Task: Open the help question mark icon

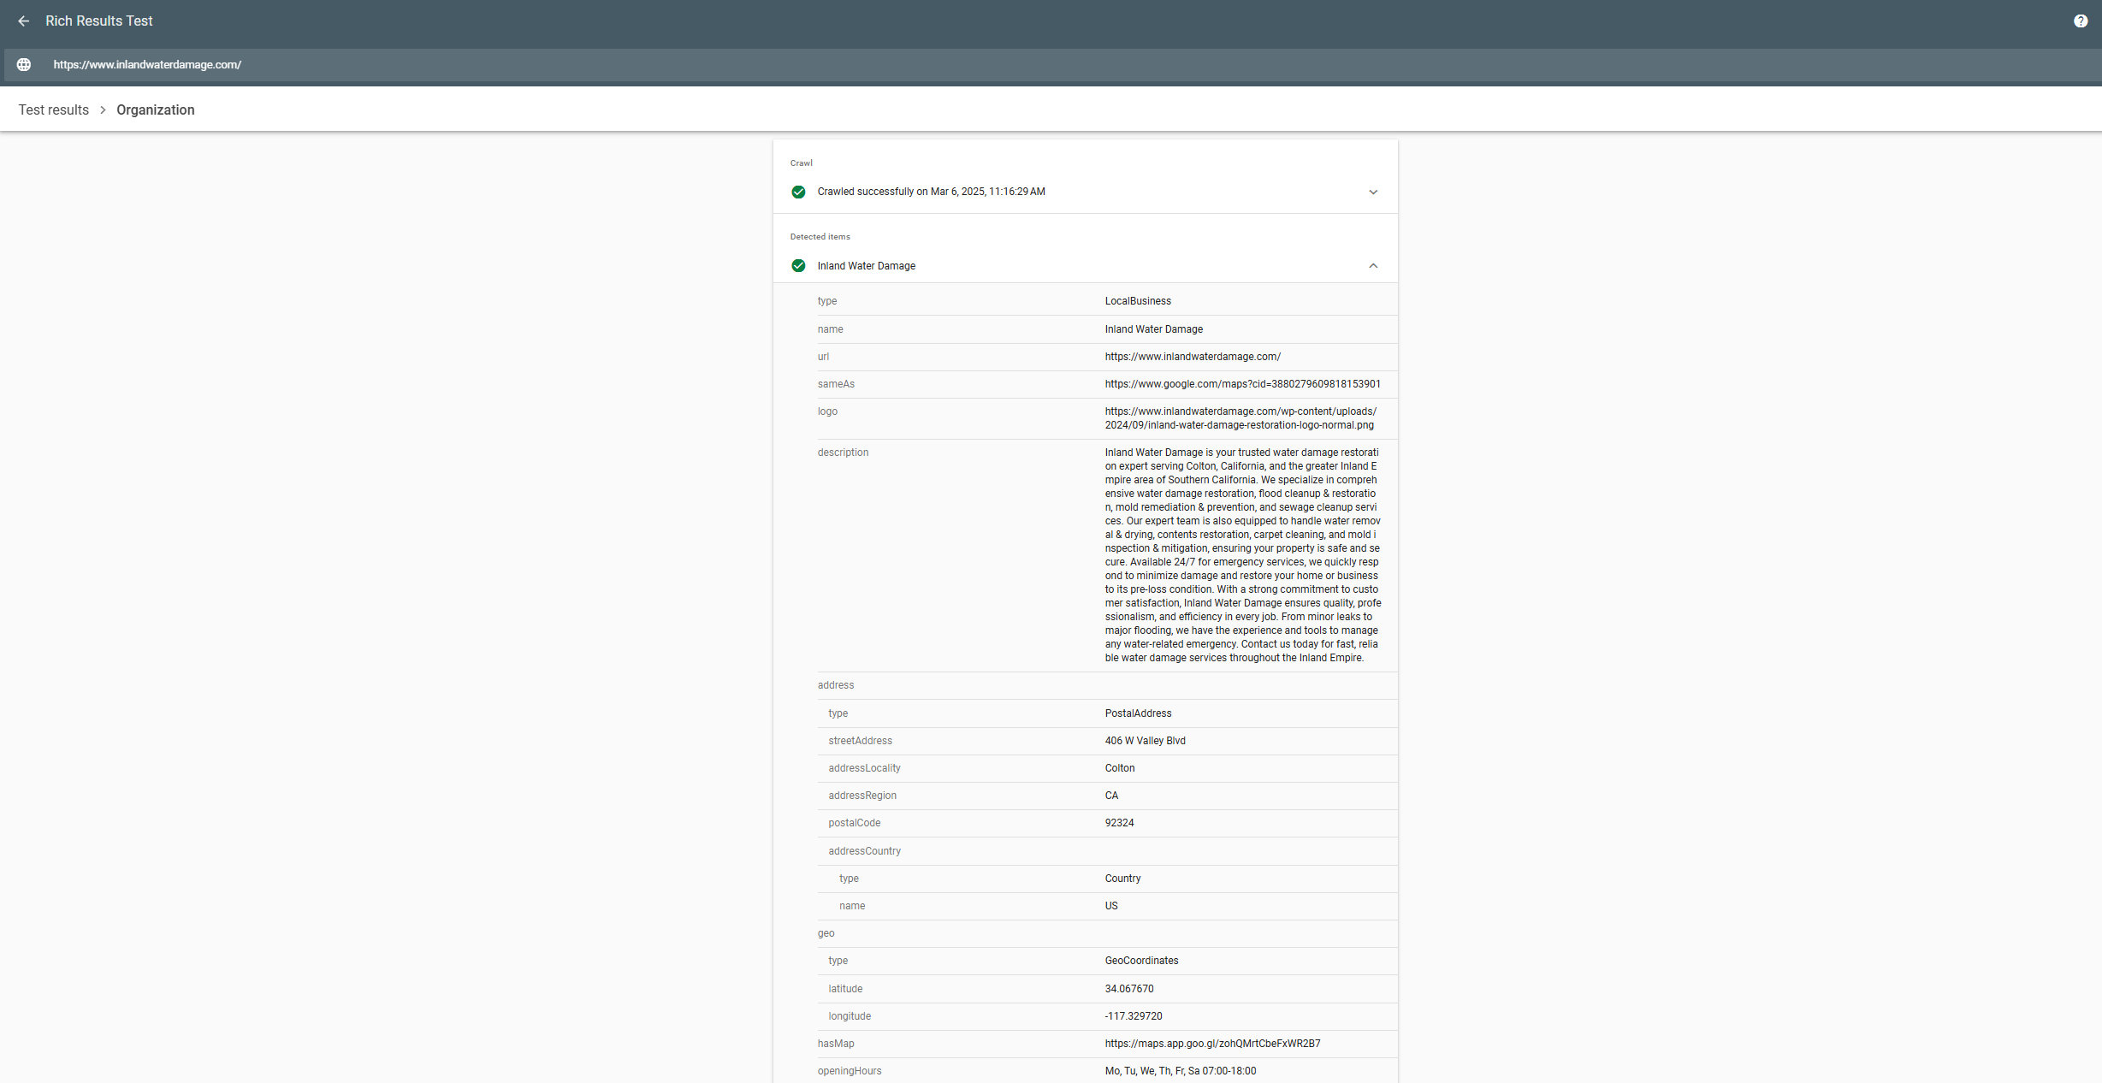Action: (2081, 21)
